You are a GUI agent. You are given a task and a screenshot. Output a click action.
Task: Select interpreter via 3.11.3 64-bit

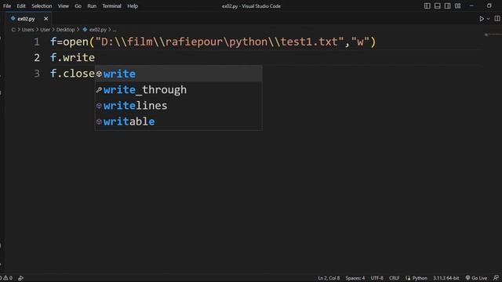pos(446,278)
